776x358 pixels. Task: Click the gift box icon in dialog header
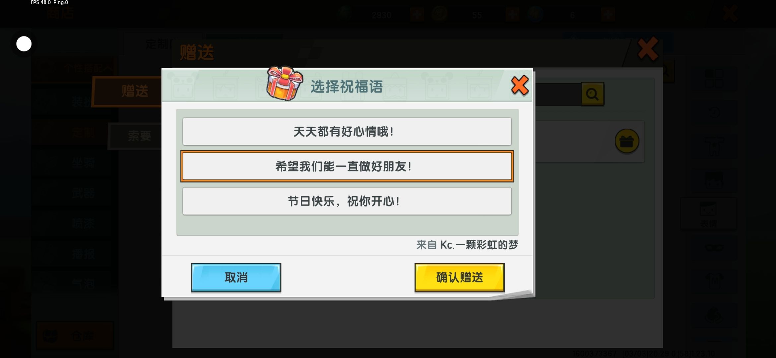point(284,83)
